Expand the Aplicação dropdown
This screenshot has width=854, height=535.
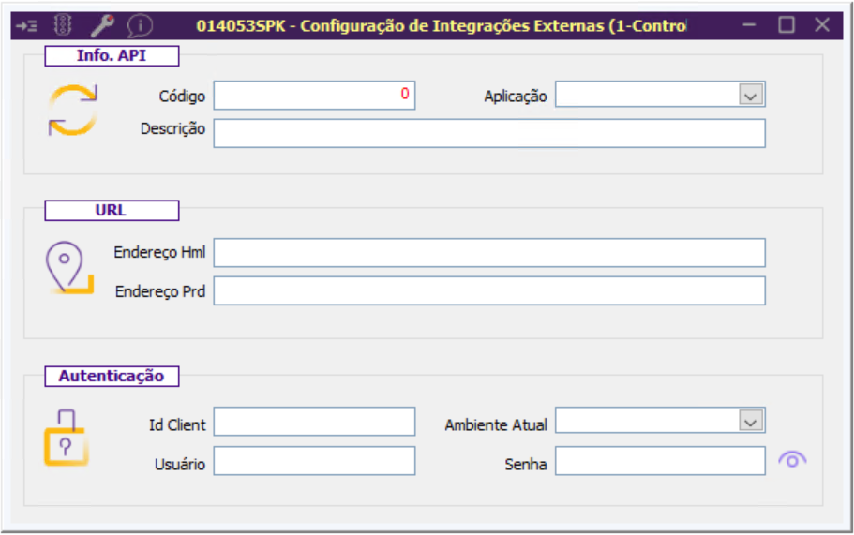[x=750, y=95]
